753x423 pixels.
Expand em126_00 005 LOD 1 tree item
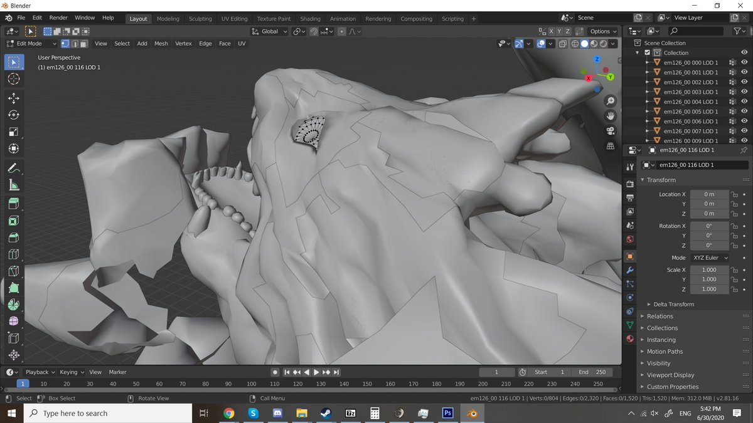coord(648,112)
